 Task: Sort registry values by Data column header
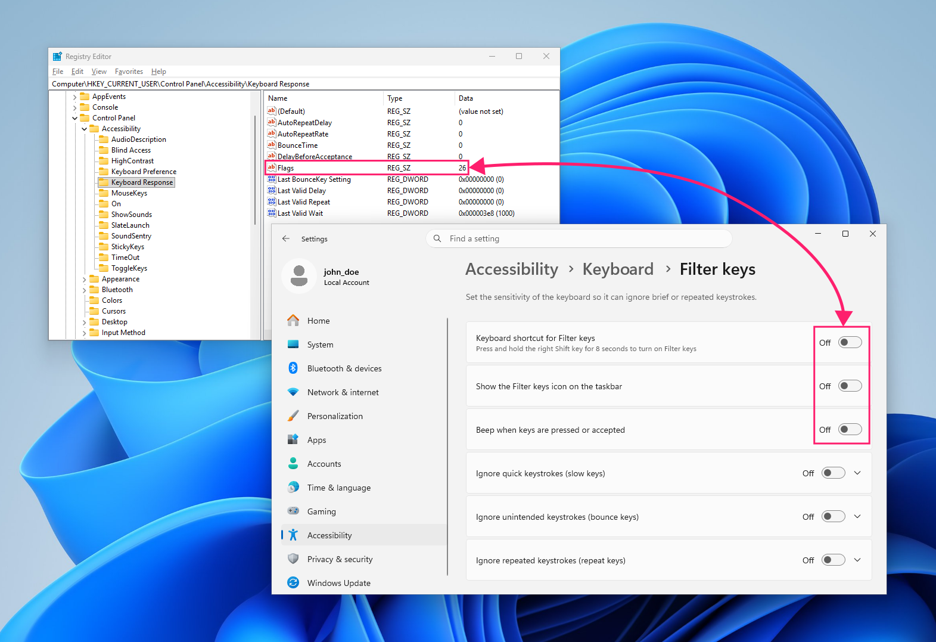coord(507,98)
